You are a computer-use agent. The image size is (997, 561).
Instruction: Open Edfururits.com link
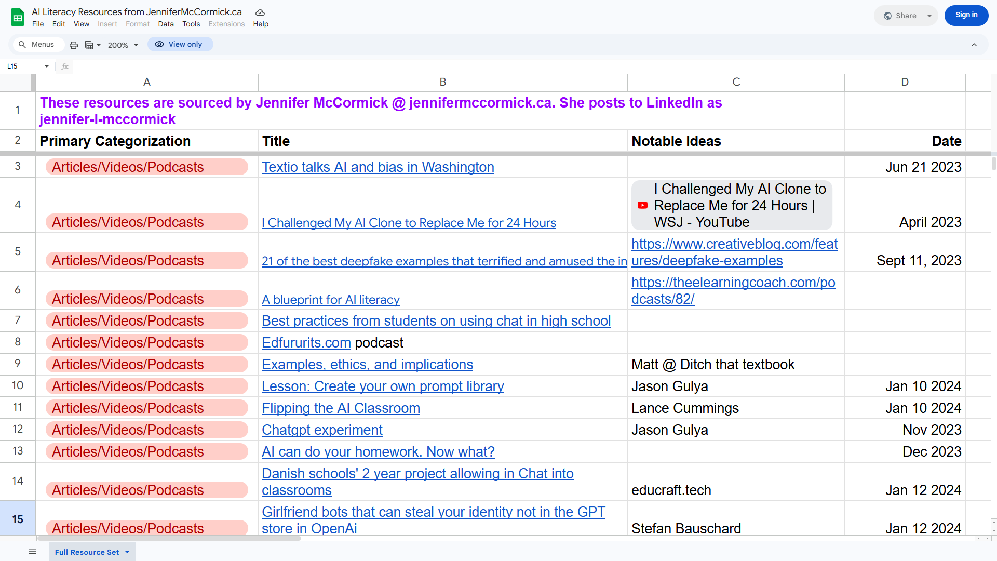(306, 343)
